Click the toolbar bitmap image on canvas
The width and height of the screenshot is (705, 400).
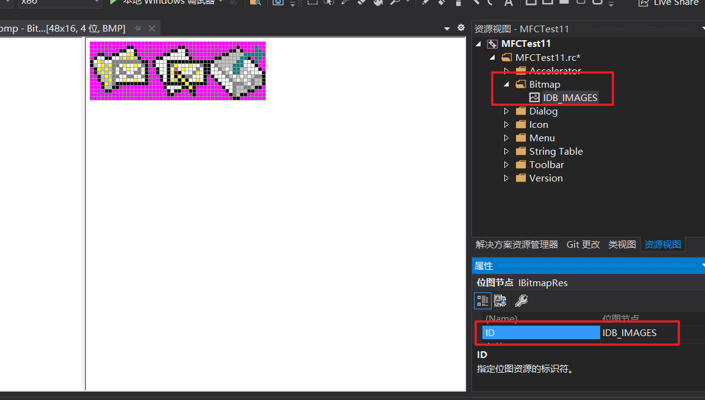pyautogui.click(x=177, y=71)
